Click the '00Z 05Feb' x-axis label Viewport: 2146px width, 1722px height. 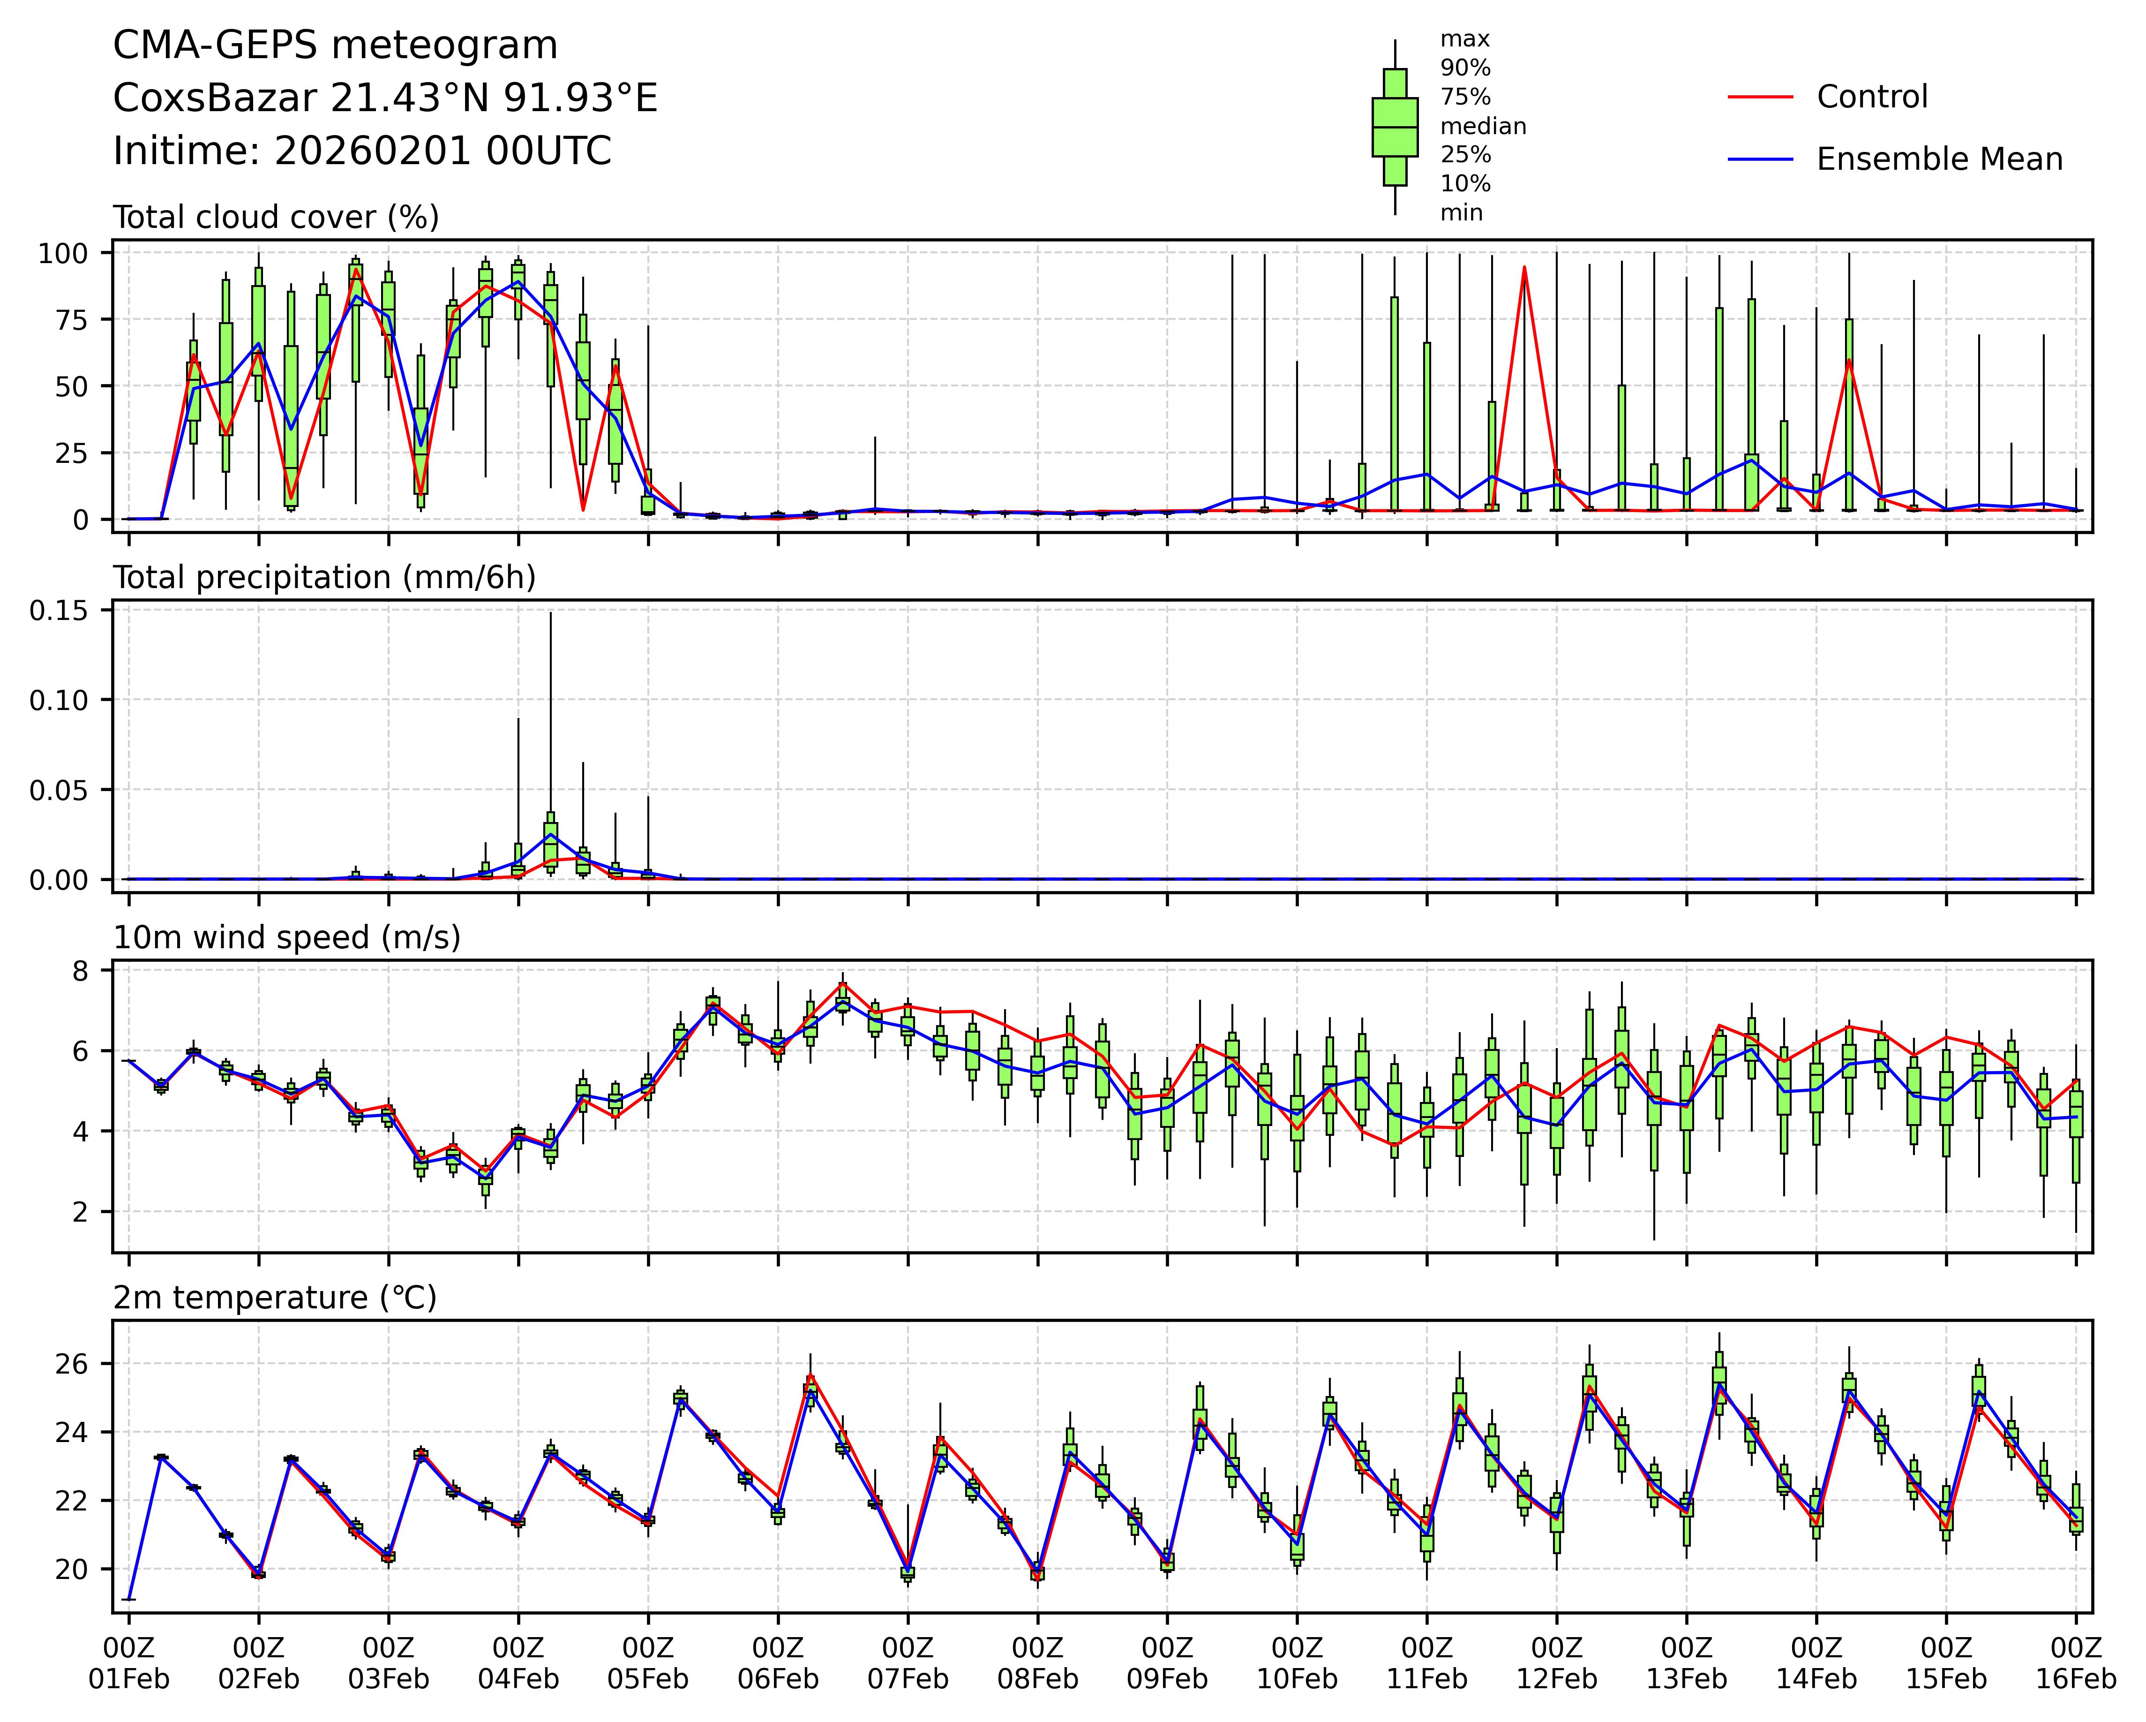648,1663
